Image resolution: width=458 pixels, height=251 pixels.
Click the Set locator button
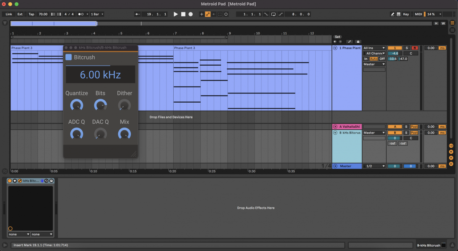pyautogui.click(x=337, y=37)
